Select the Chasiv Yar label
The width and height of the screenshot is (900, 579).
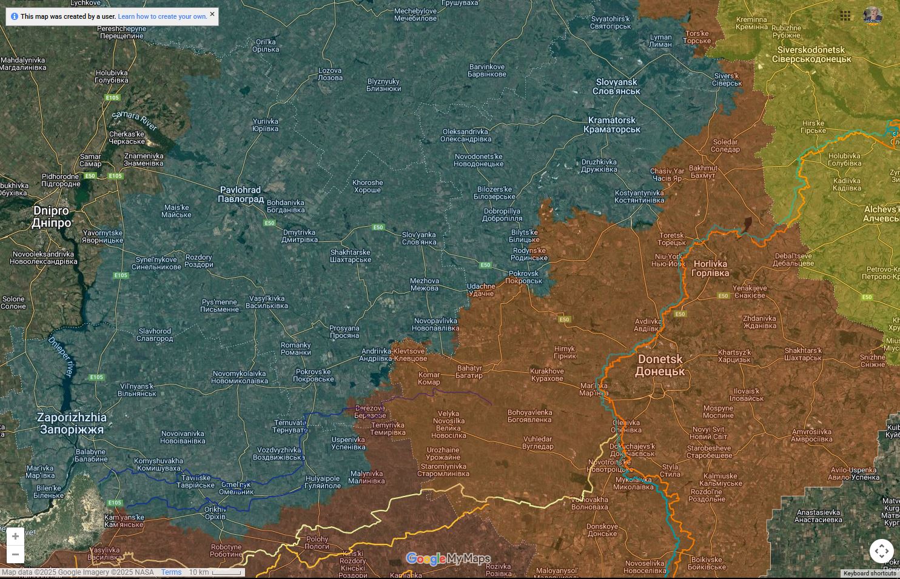pyautogui.click(x=667, y=175)
